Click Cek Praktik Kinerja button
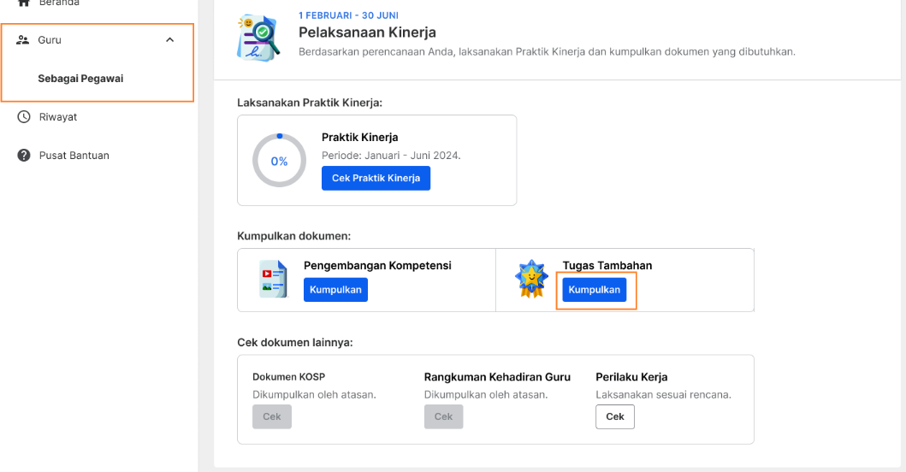This screenshot has width=906, height=472. tap(376, 178)
